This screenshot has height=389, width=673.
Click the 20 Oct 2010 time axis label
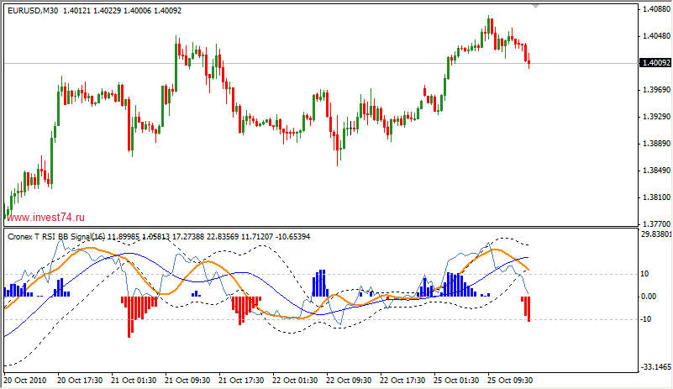[26, 381]
